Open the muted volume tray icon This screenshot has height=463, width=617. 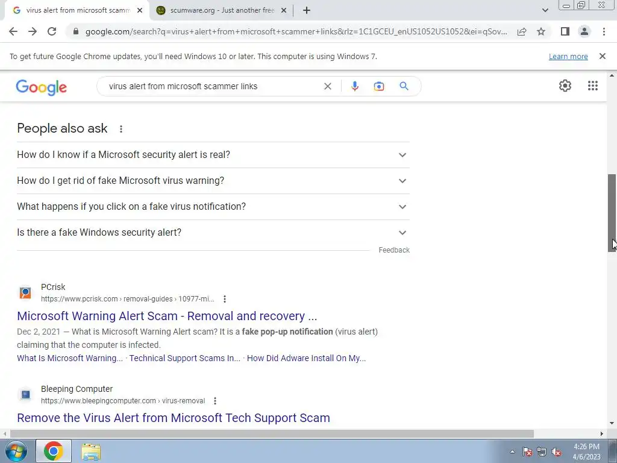click(x=556, y=452)
